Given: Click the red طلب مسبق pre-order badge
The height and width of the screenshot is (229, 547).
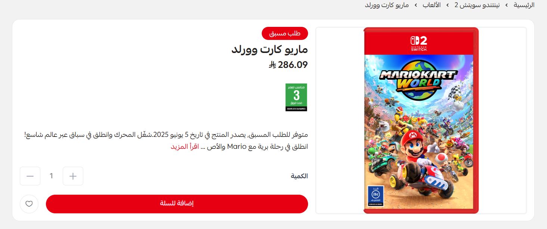Looking at the screenshot, I should (x=285, y=33).
